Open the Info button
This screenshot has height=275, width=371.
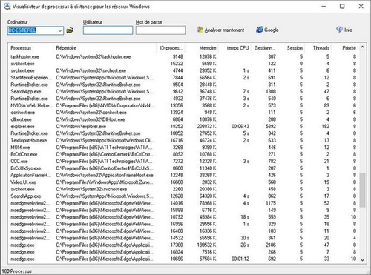coord(344,30)
